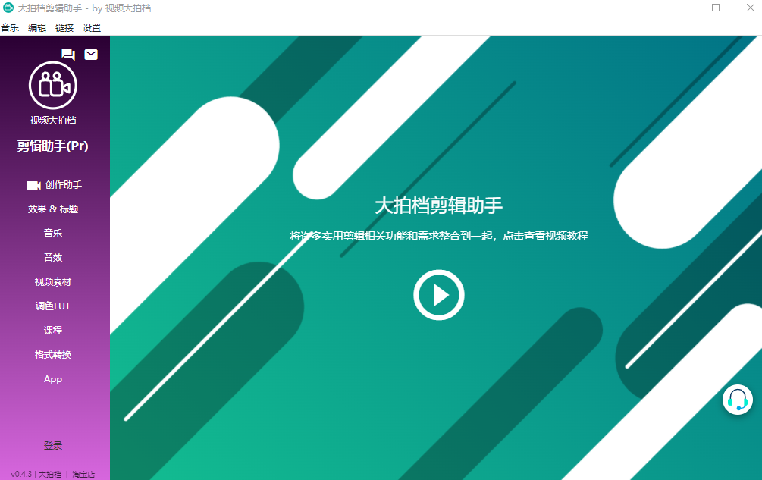Image resolution: width=762 pixels, height=480 pixels.
Task: Open the 编辑 menu
Action: pyautogui.click(x=37, y=27)
